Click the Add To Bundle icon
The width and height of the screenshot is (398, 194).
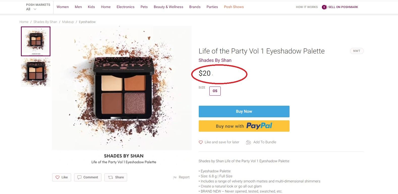coord(248,142)
